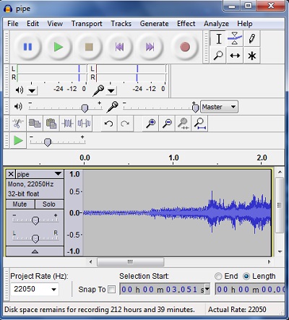
Task: Open the View menu
Action: 55,24
